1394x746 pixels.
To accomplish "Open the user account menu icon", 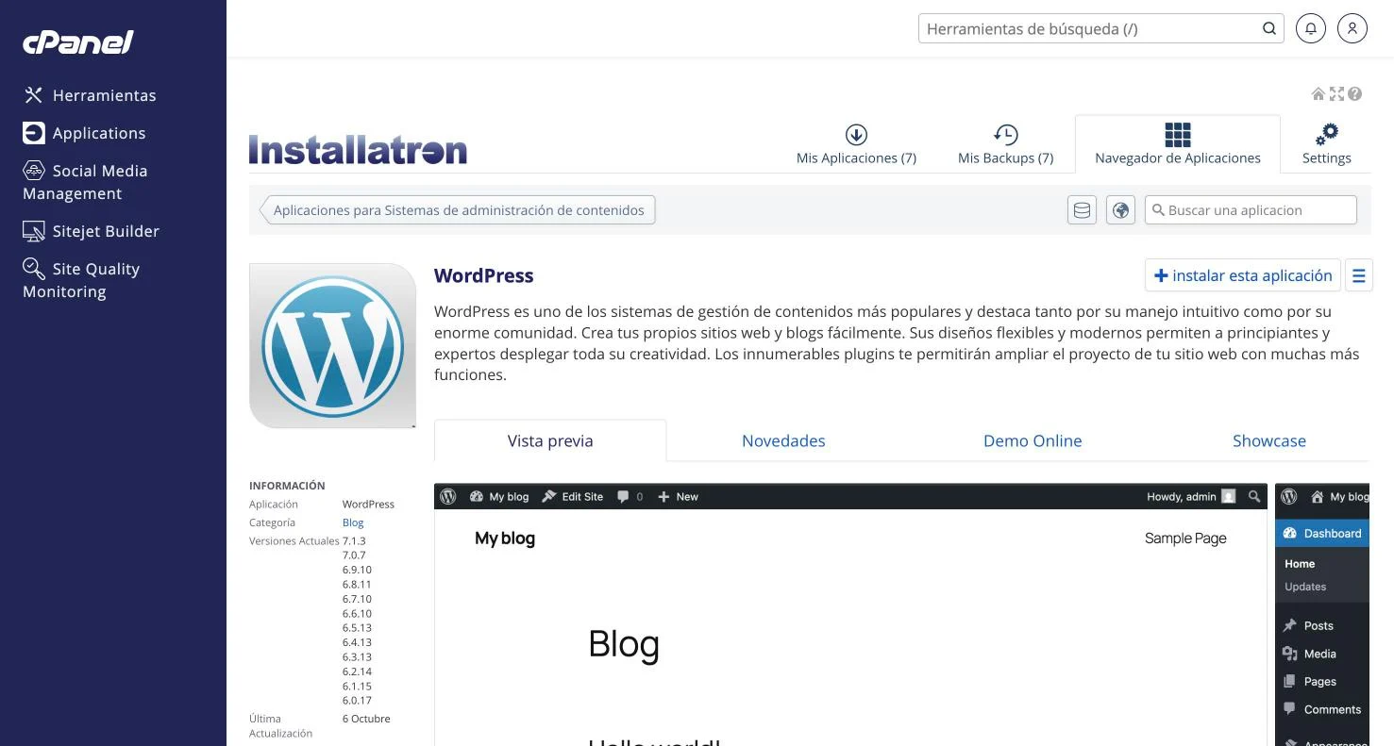I will point(1352,28).
